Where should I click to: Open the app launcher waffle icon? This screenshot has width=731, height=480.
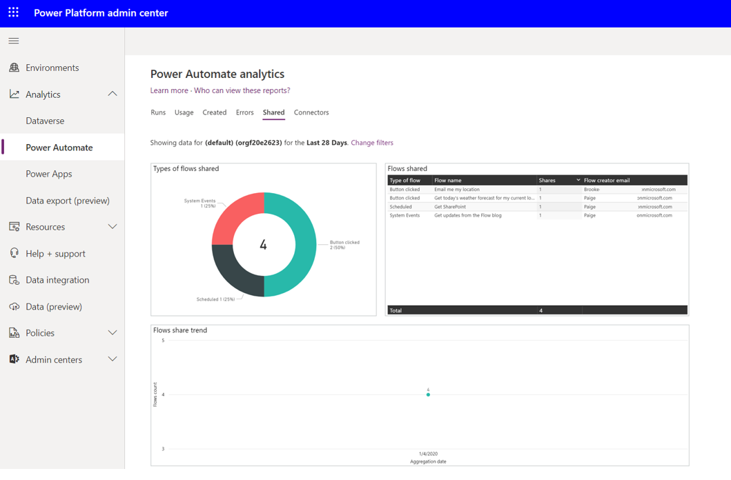coord(13,12)
